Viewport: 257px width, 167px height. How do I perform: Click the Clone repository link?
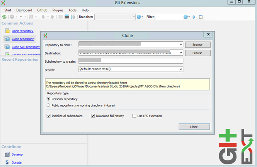coord(23,39)
